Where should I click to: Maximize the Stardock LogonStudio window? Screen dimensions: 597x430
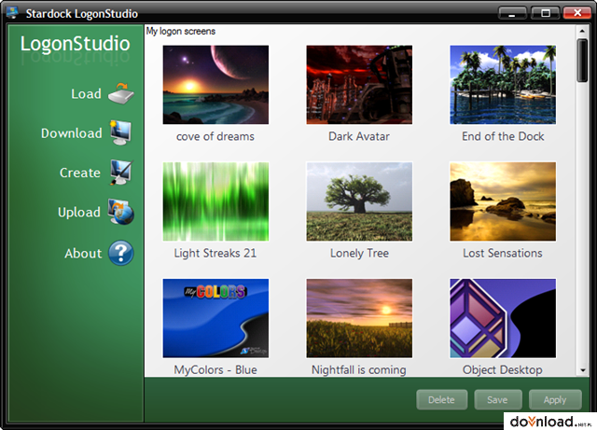[545, 13]
